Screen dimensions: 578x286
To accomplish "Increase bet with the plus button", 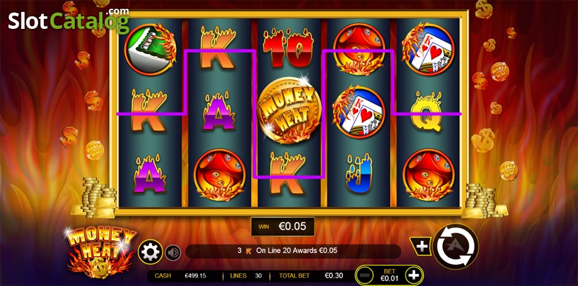I will tap(414, 275).
